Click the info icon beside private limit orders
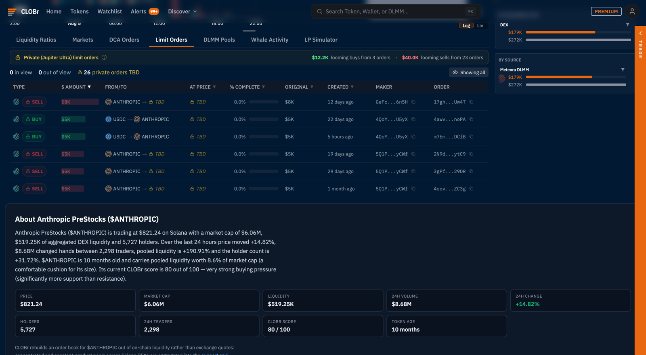The image size is (646, 355). 104,57
